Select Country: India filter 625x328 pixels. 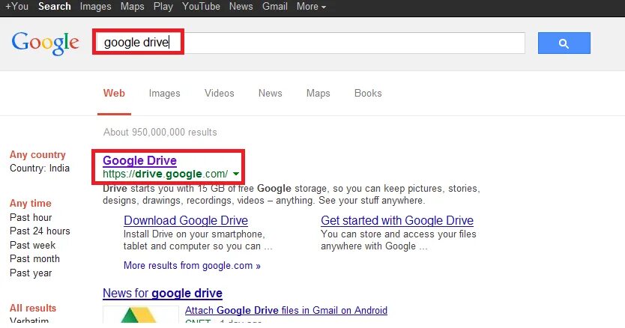(x=40, y=168)
